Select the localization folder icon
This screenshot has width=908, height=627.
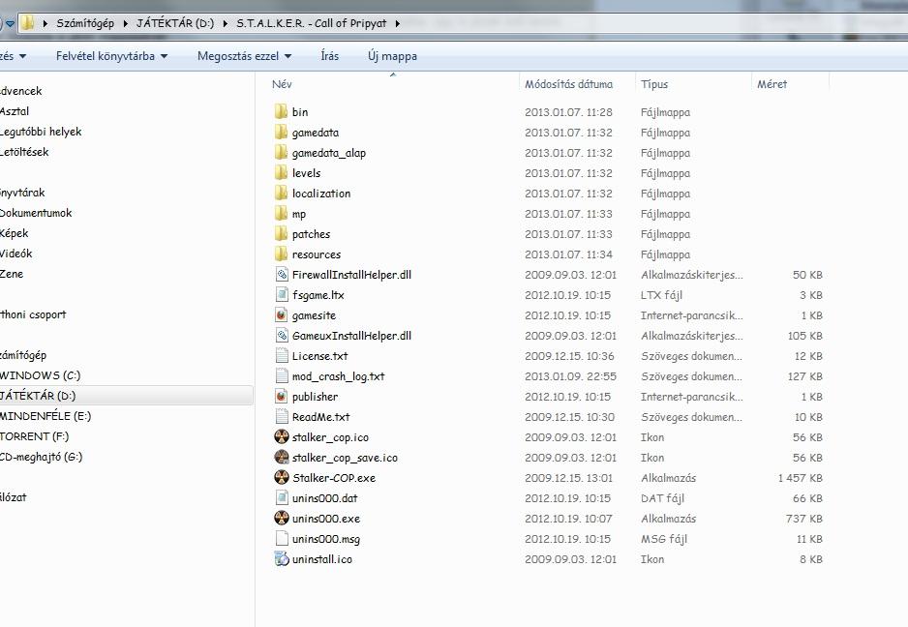click(x=281, y=193)
